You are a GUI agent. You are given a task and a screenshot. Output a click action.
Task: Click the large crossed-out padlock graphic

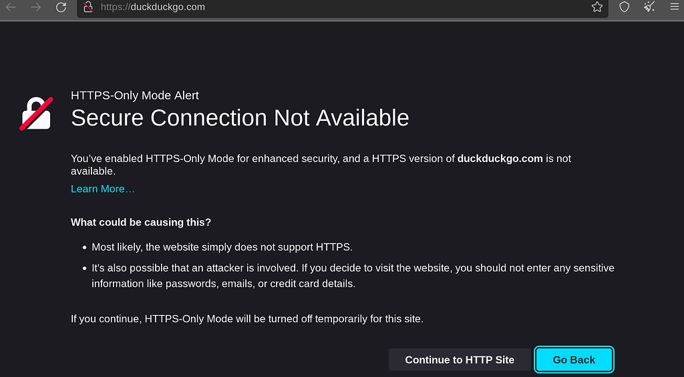[36, 113]
